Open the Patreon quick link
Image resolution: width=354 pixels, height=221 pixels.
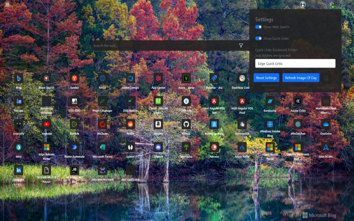[214, 147]
